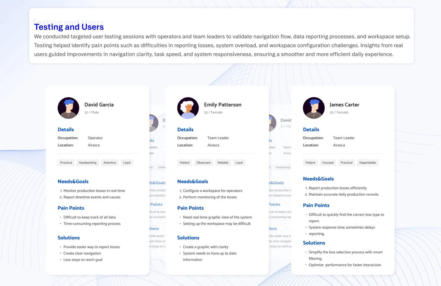The image size is (441, 286).
Task: Click the Observant trait tag
Action: [204, 162]
